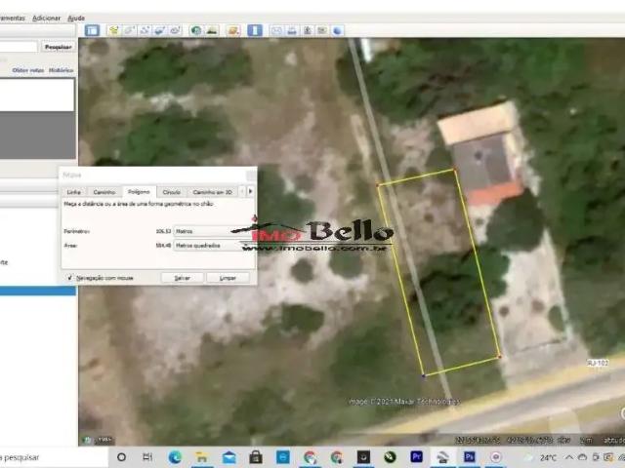Open the area units 'Metros quadrados' dropdown

(x=206, y=246)
